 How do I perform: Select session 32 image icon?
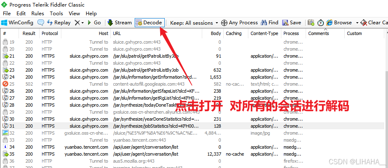coord(5,133)
